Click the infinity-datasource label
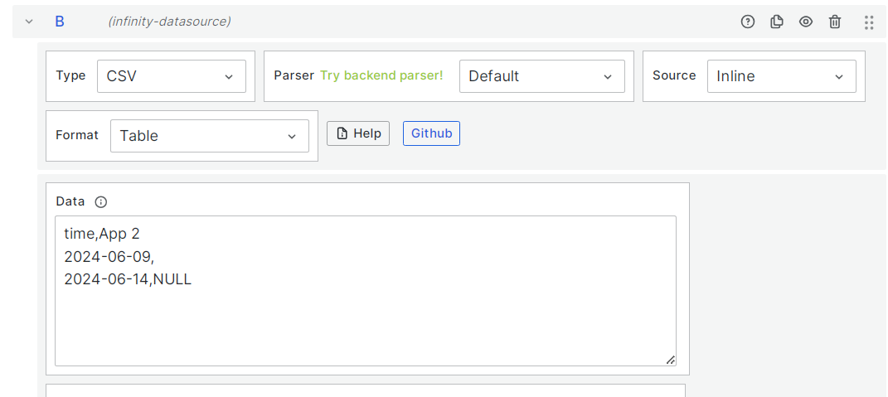The width and height of the screenshot is (888, 397). (169, 22)
